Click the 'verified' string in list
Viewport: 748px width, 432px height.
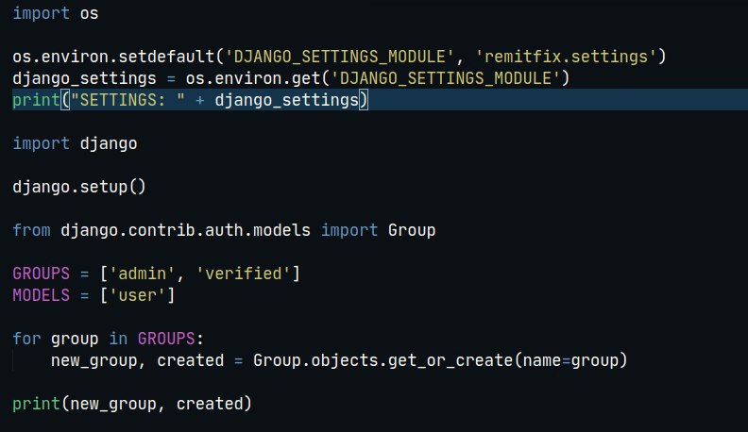(x=243, y=274)
